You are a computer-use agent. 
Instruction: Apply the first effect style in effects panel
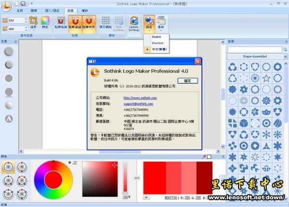coord(9,52)
